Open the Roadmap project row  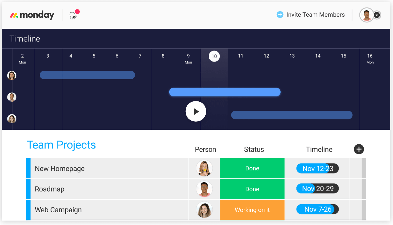click(x=50, y=189)
